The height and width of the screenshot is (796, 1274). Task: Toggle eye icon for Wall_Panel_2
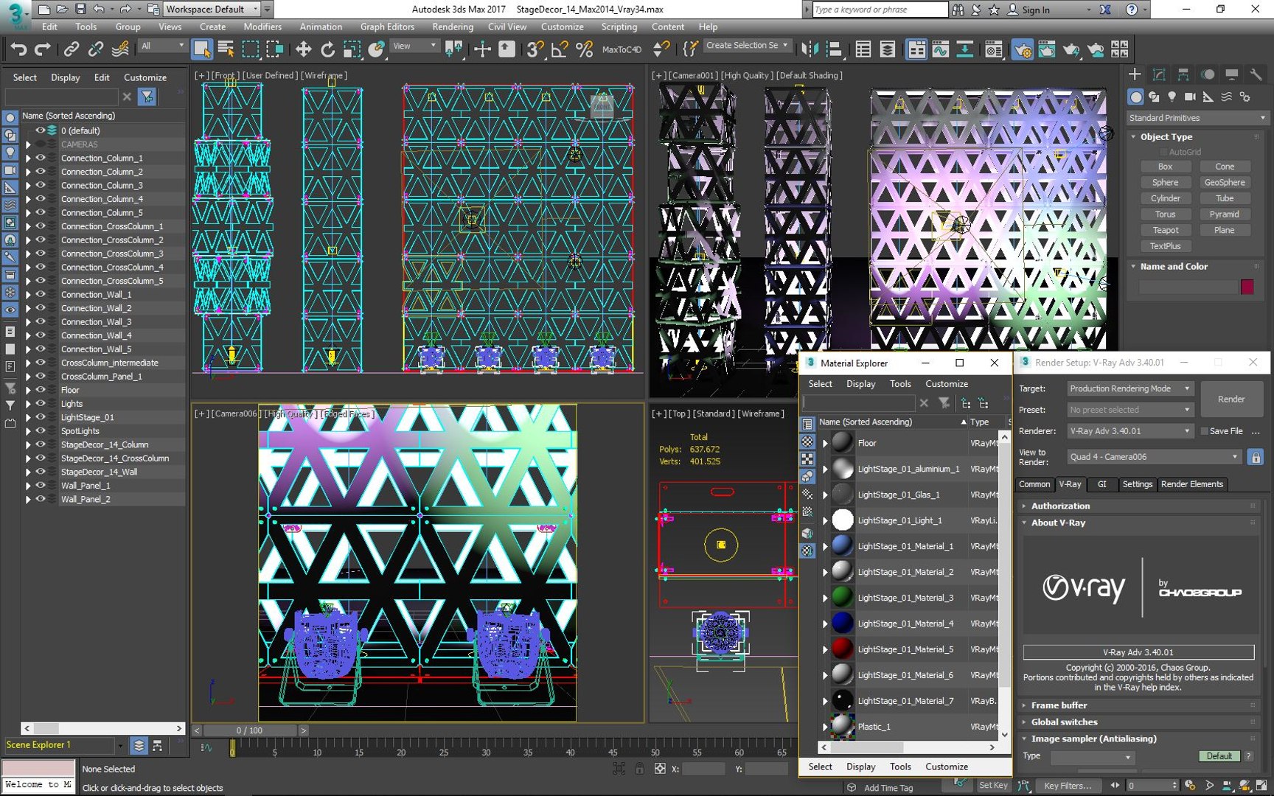click(x=41, y=499)
